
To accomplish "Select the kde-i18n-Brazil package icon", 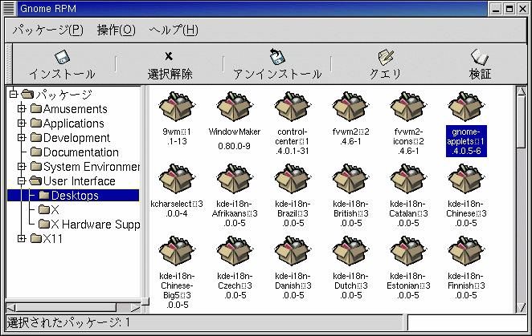I will (293, 179).
